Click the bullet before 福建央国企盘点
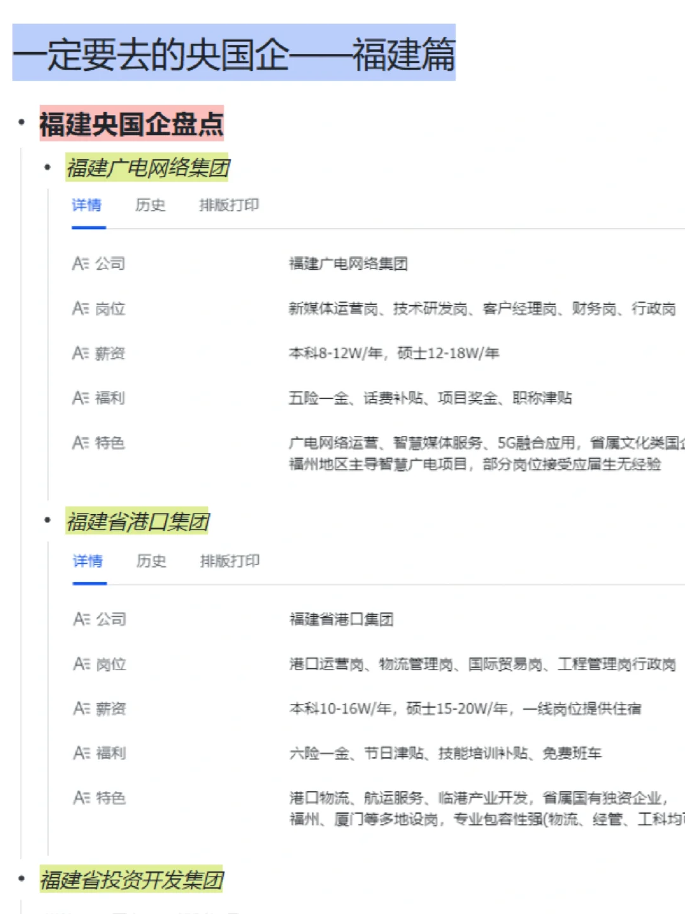 pyautogui.click(x=22, y=123)
